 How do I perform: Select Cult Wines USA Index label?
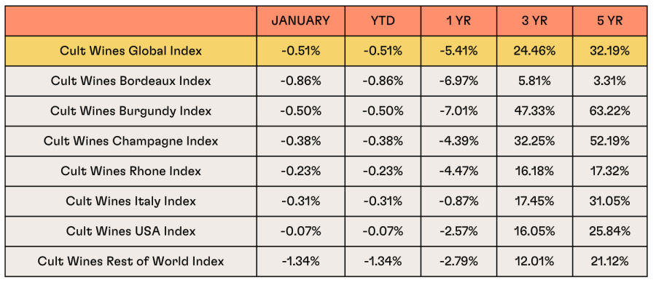[130, 231]
